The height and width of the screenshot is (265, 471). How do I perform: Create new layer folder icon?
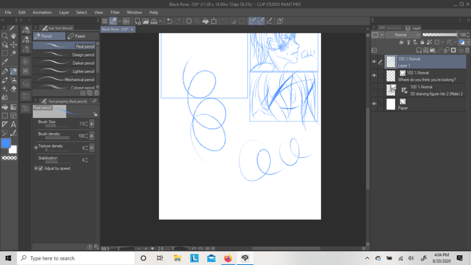(433, 50)
